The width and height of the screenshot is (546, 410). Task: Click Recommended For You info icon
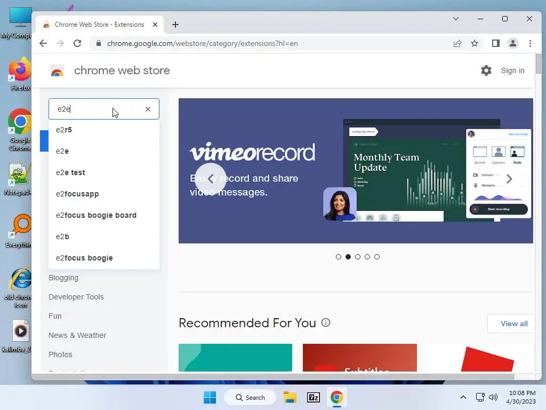pyautogui.click(x=326, y=322)
